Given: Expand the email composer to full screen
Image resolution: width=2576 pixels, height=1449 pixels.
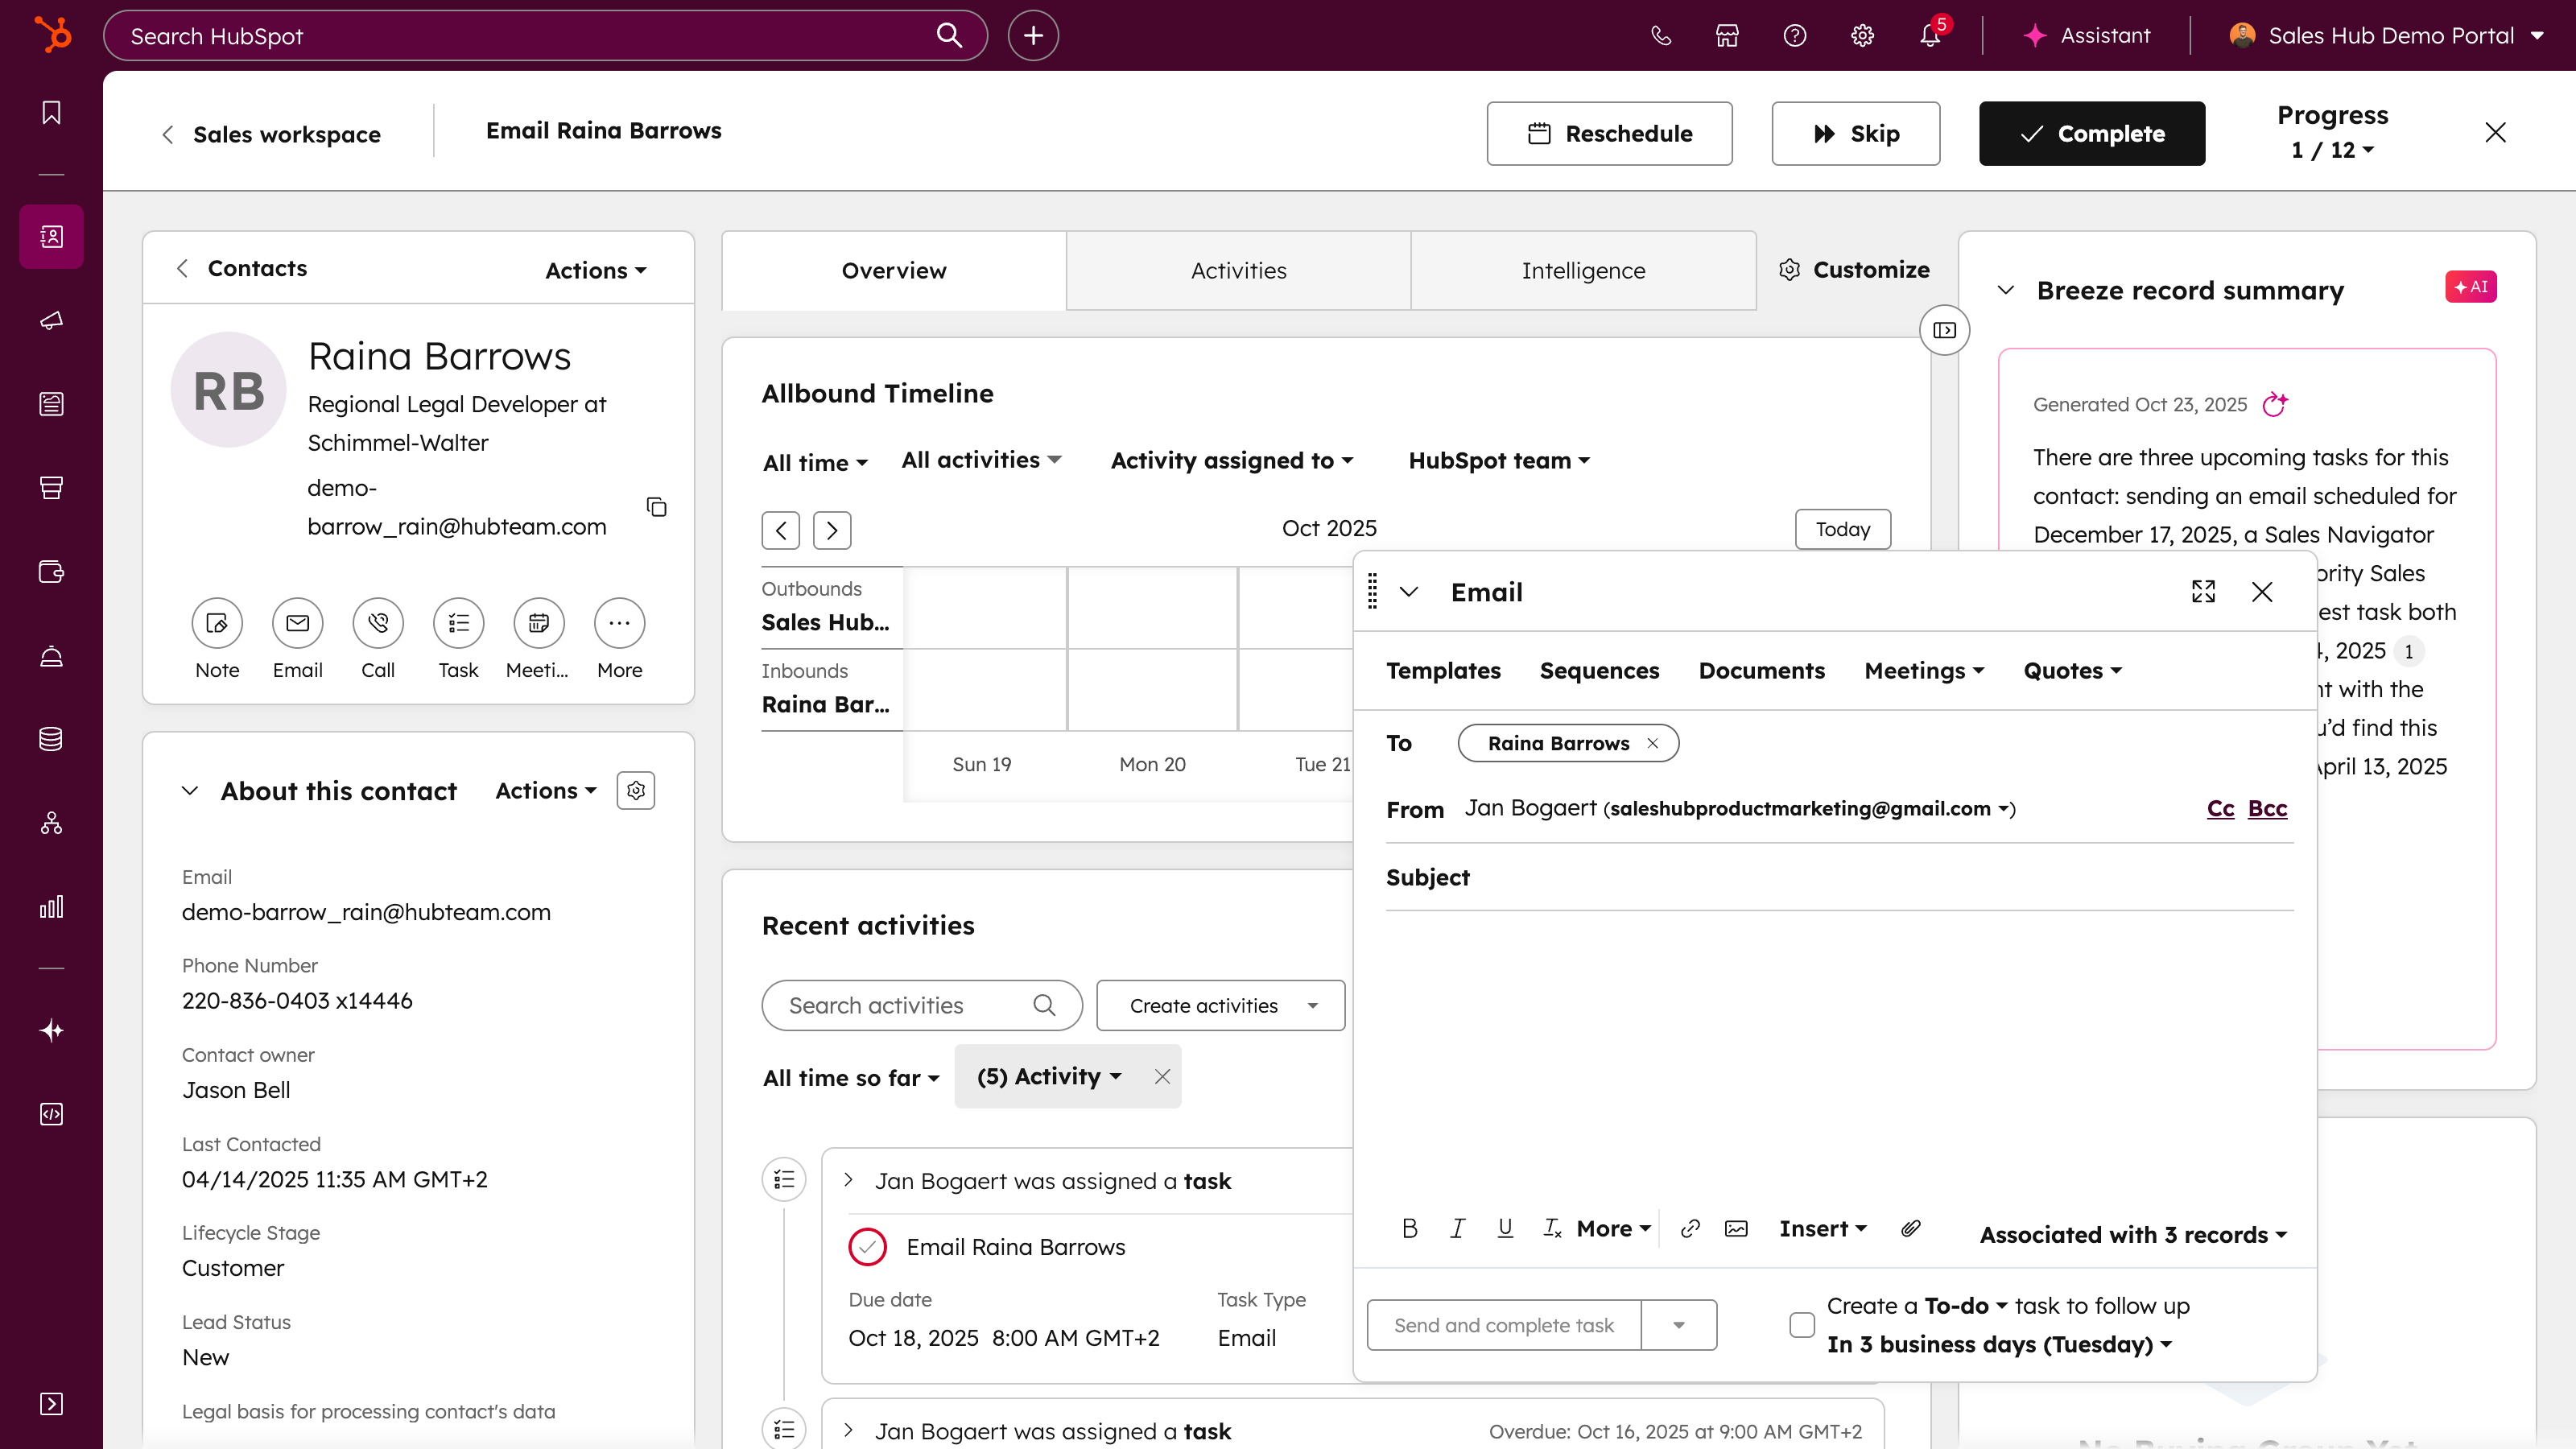Looking at the screenshot, I should [x=2203, y=592].
